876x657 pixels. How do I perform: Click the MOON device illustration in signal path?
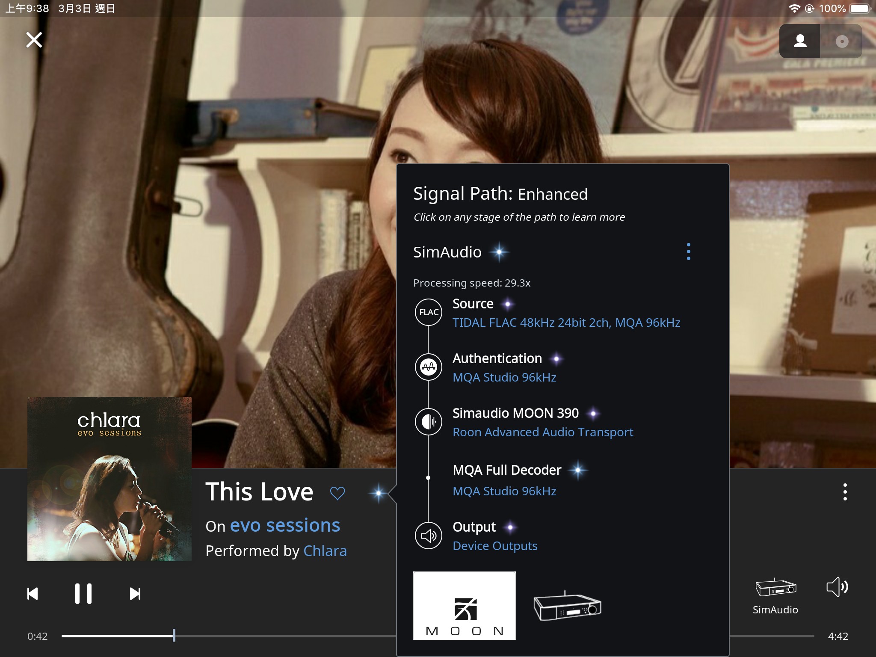(x=568, y=606)
